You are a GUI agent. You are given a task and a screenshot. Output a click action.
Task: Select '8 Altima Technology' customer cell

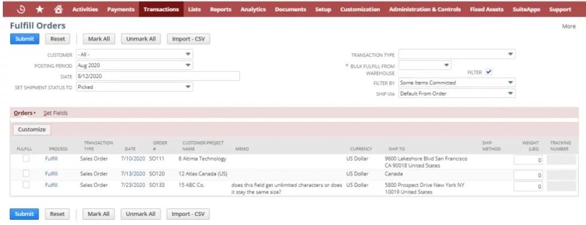pyautogui.click(x=202, y=159)
